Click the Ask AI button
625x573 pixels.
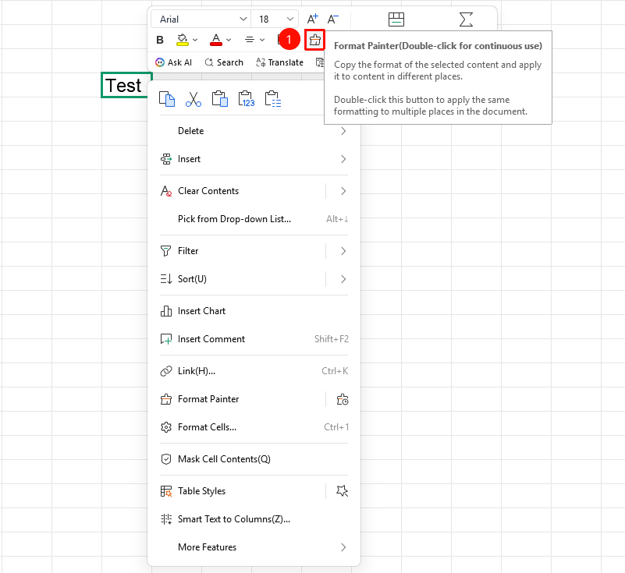point(173,62)
